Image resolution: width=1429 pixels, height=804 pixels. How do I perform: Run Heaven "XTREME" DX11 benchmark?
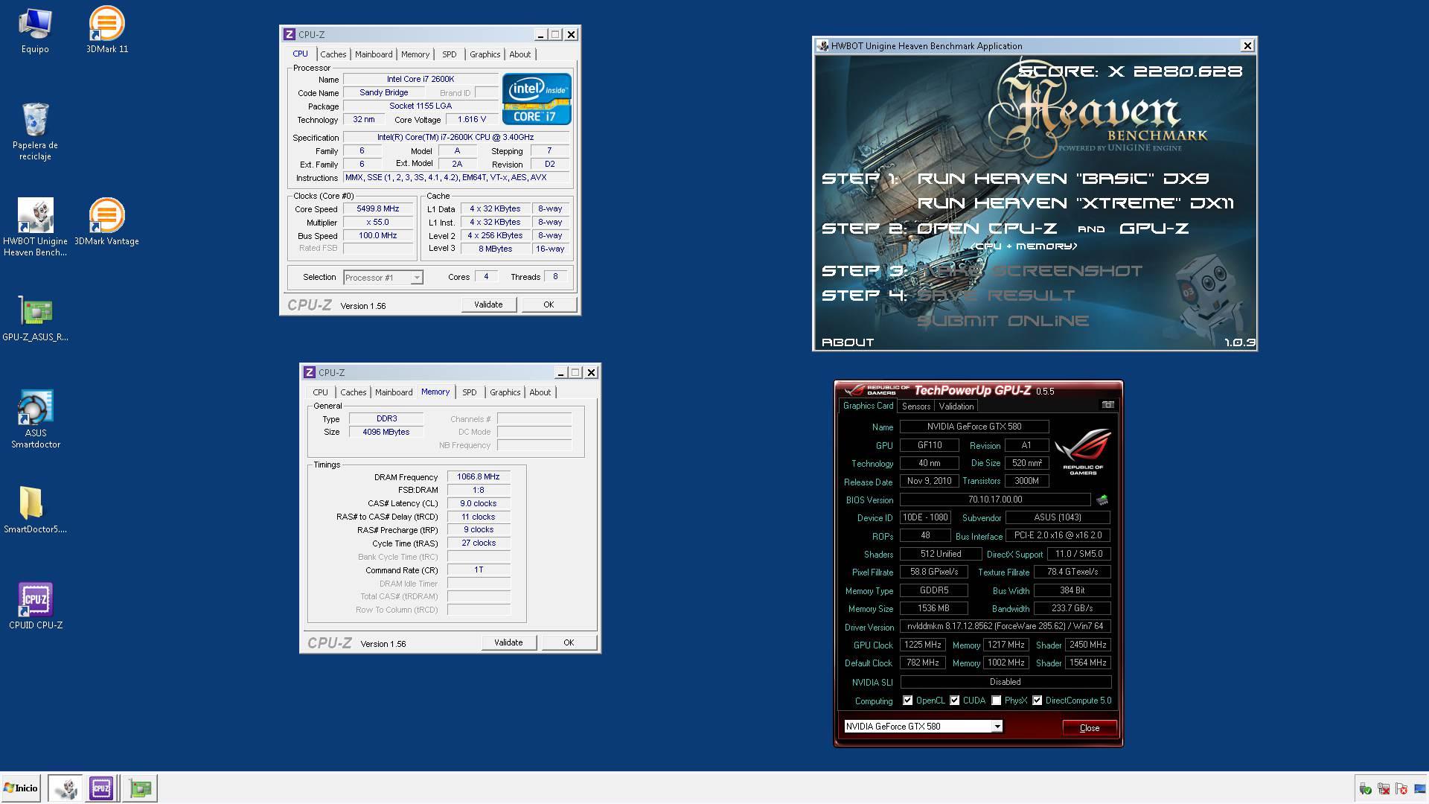[1075, 203]
